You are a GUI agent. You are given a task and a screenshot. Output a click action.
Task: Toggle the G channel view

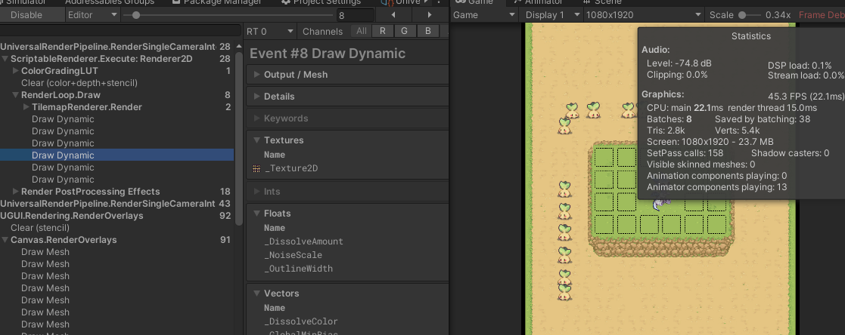click(404, 31)
